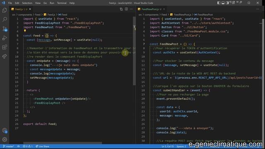This screenshot has width=265, height=149.
Task: Click 'components' in right editor breadcrumb
Action: tap(152, 15)
